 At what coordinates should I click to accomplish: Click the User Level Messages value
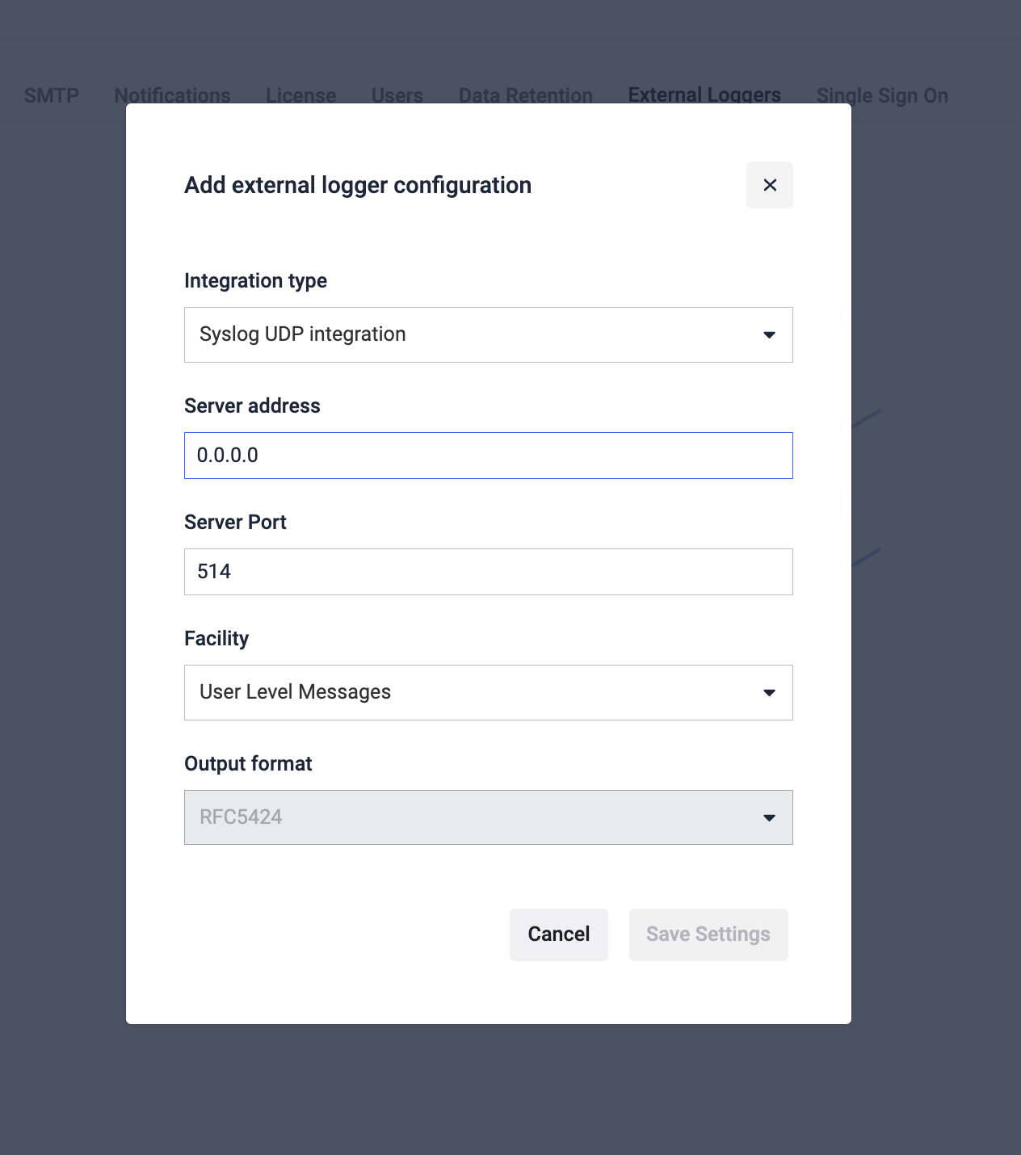[x=296, y=692]
